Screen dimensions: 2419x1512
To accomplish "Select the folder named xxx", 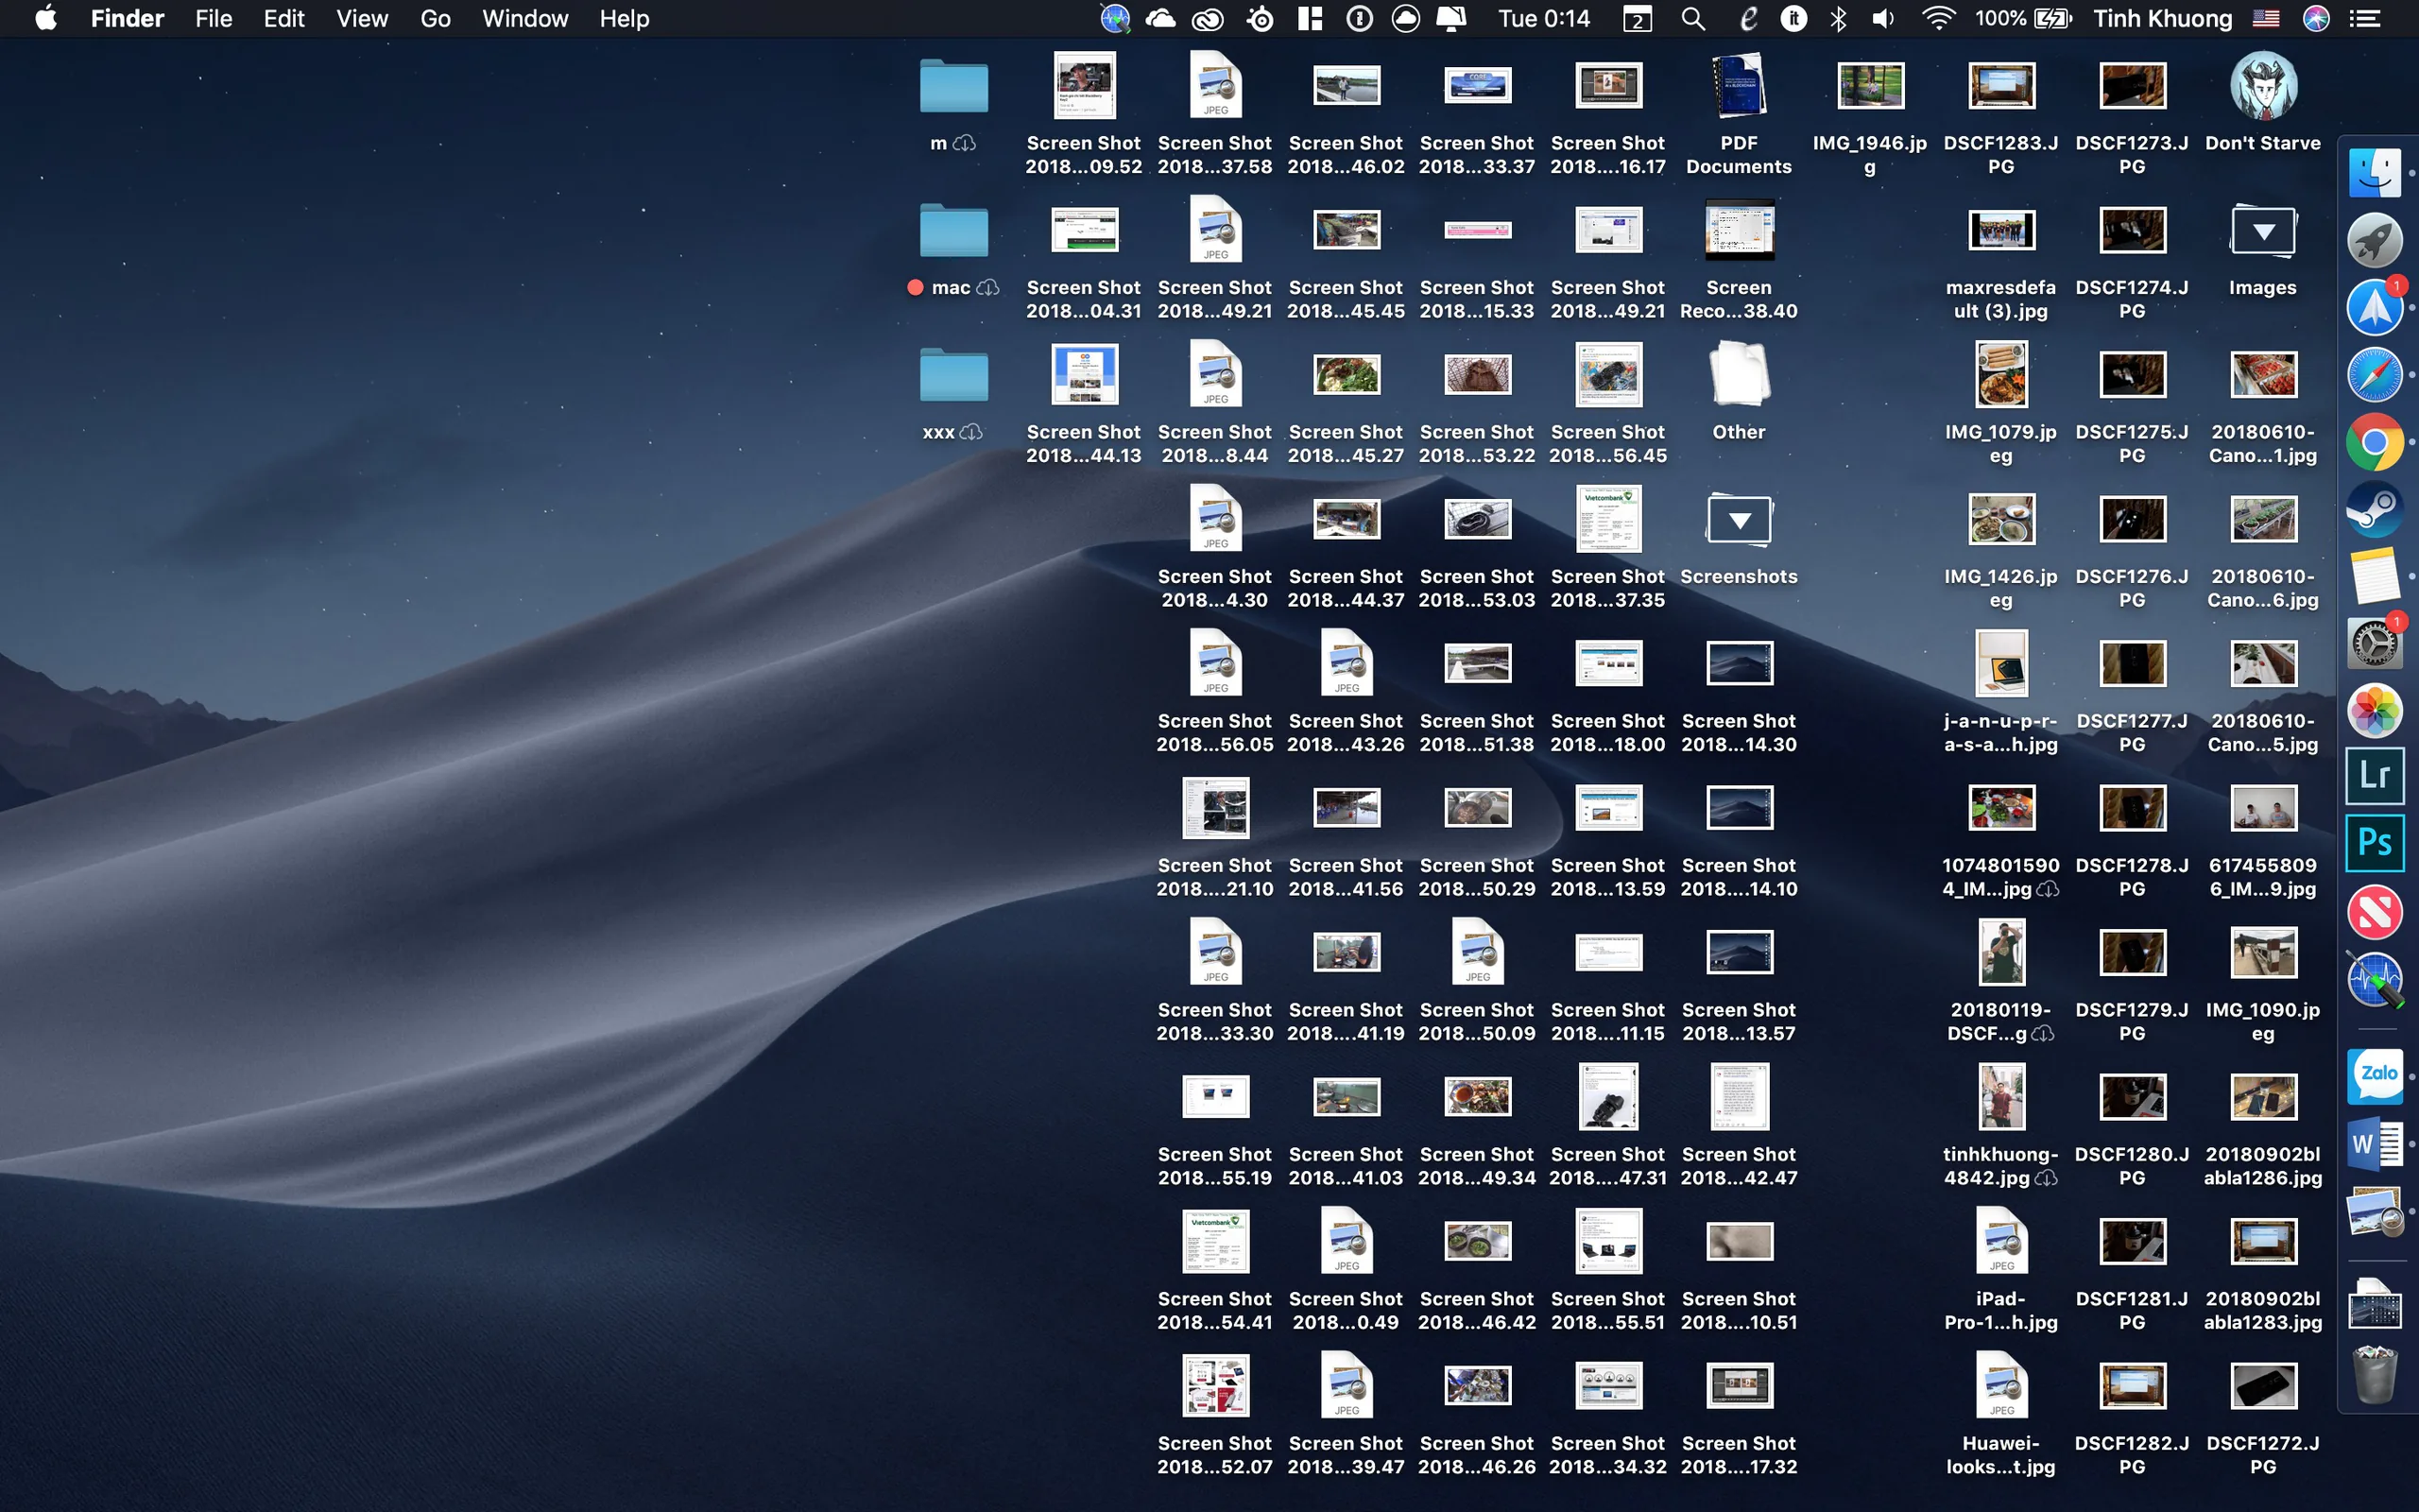I will point(953,375).
